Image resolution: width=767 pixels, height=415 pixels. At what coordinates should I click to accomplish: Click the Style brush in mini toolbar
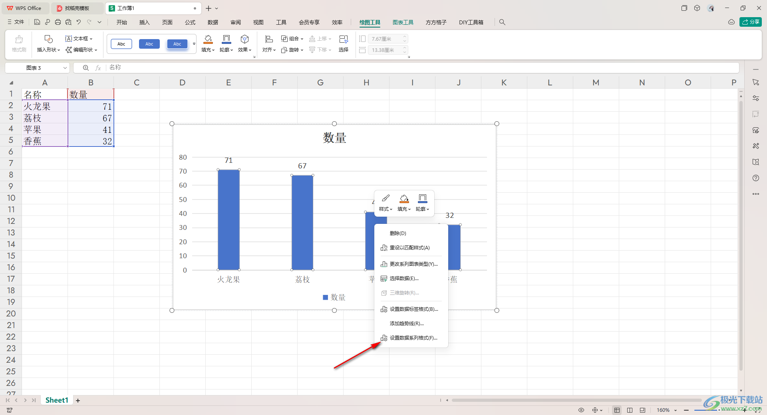[385, 203]
